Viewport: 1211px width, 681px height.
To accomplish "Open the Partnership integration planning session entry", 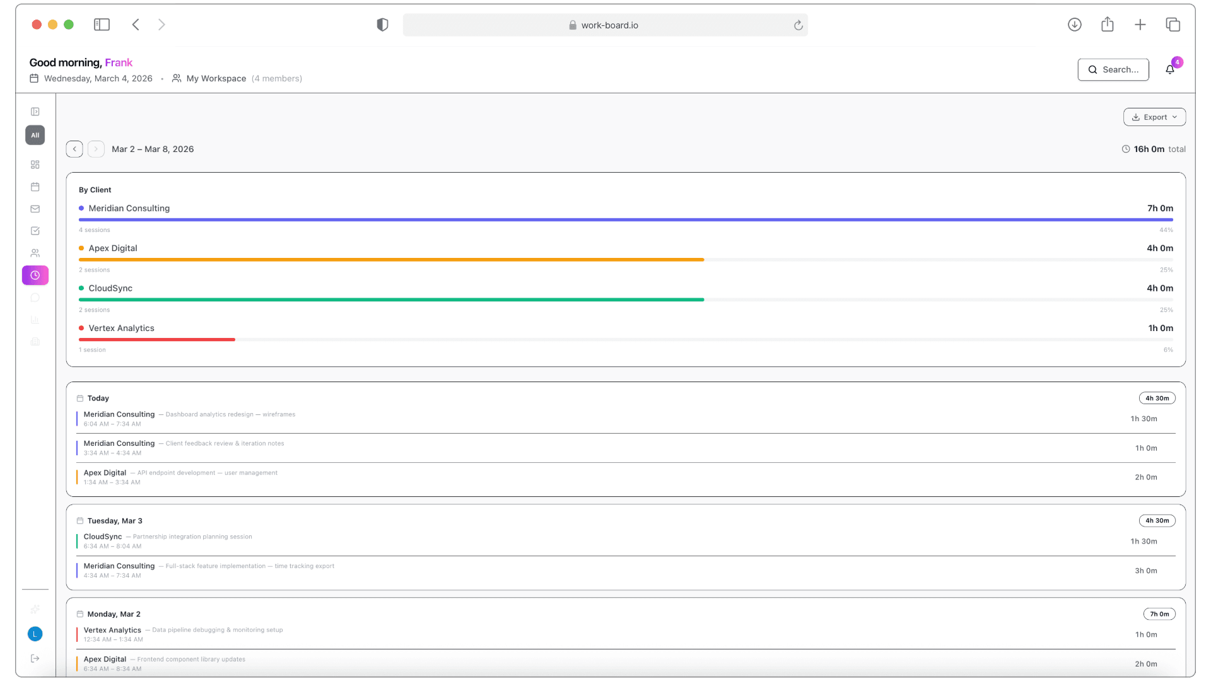I will click(x=626, y=541).
